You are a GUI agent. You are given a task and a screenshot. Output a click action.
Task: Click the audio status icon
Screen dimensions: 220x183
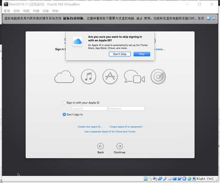[x=155, y=179]
